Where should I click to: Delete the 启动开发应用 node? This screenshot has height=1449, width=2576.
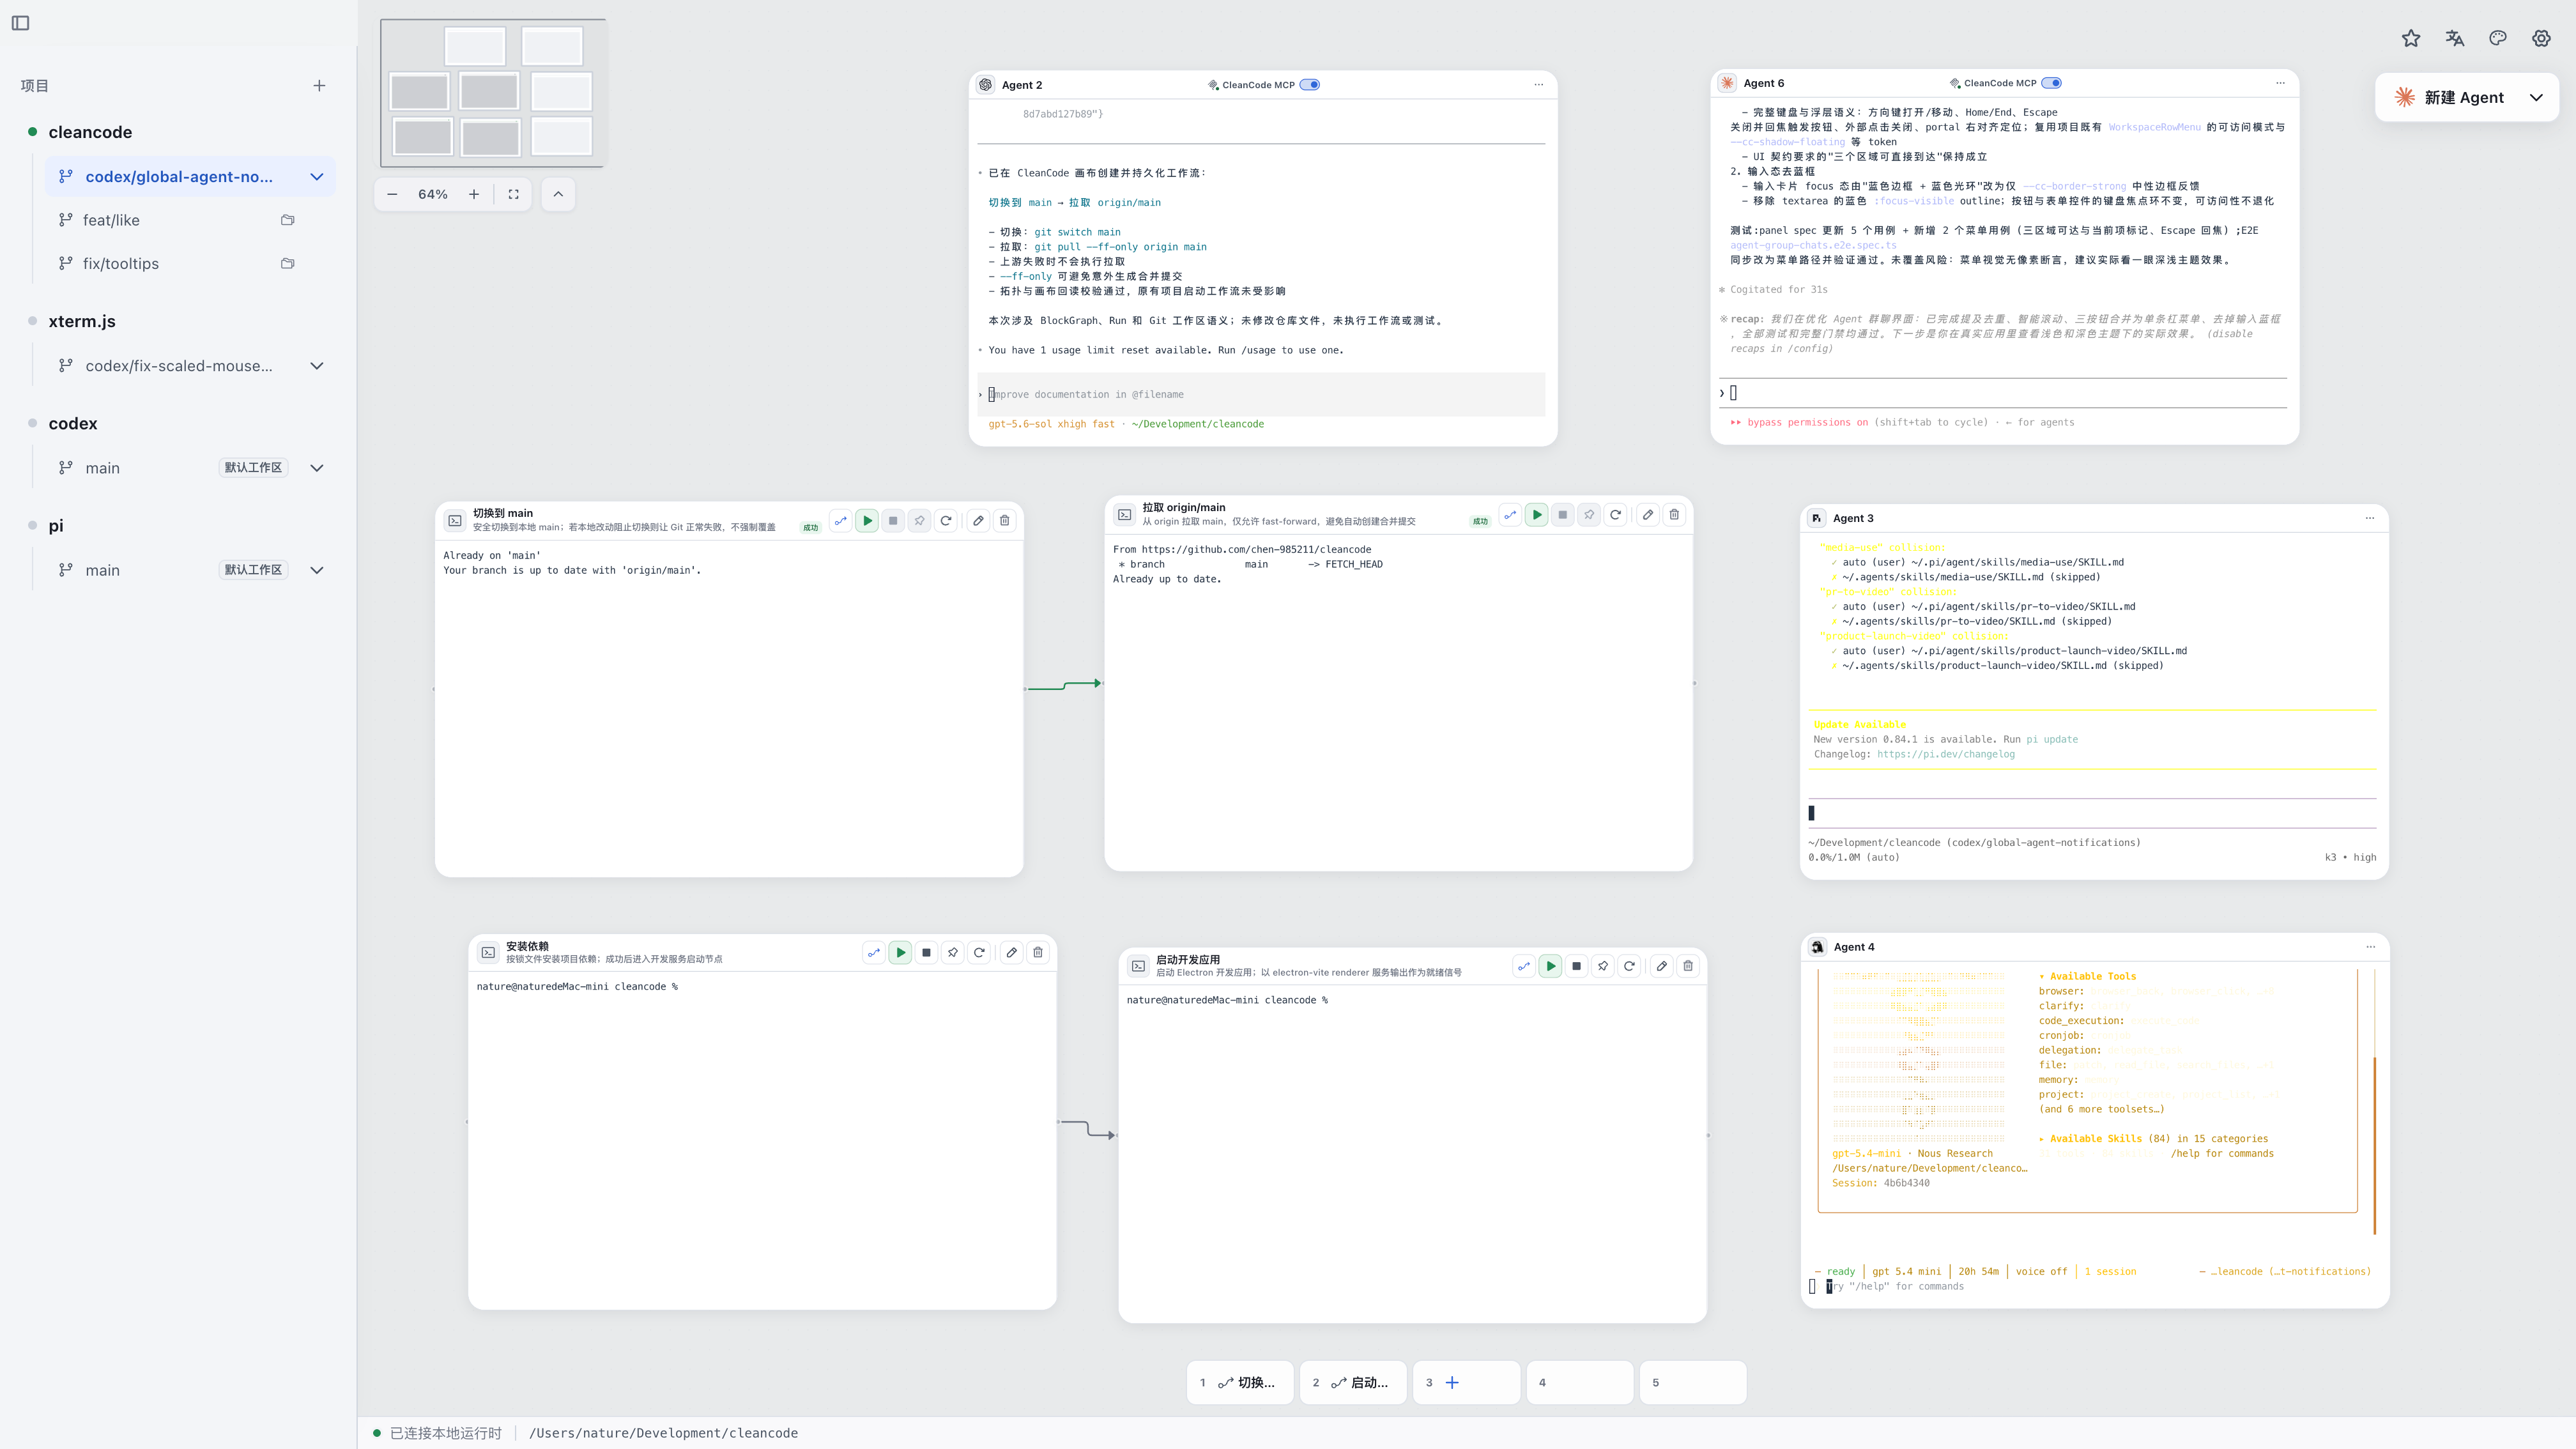(x=1688, y=966)
